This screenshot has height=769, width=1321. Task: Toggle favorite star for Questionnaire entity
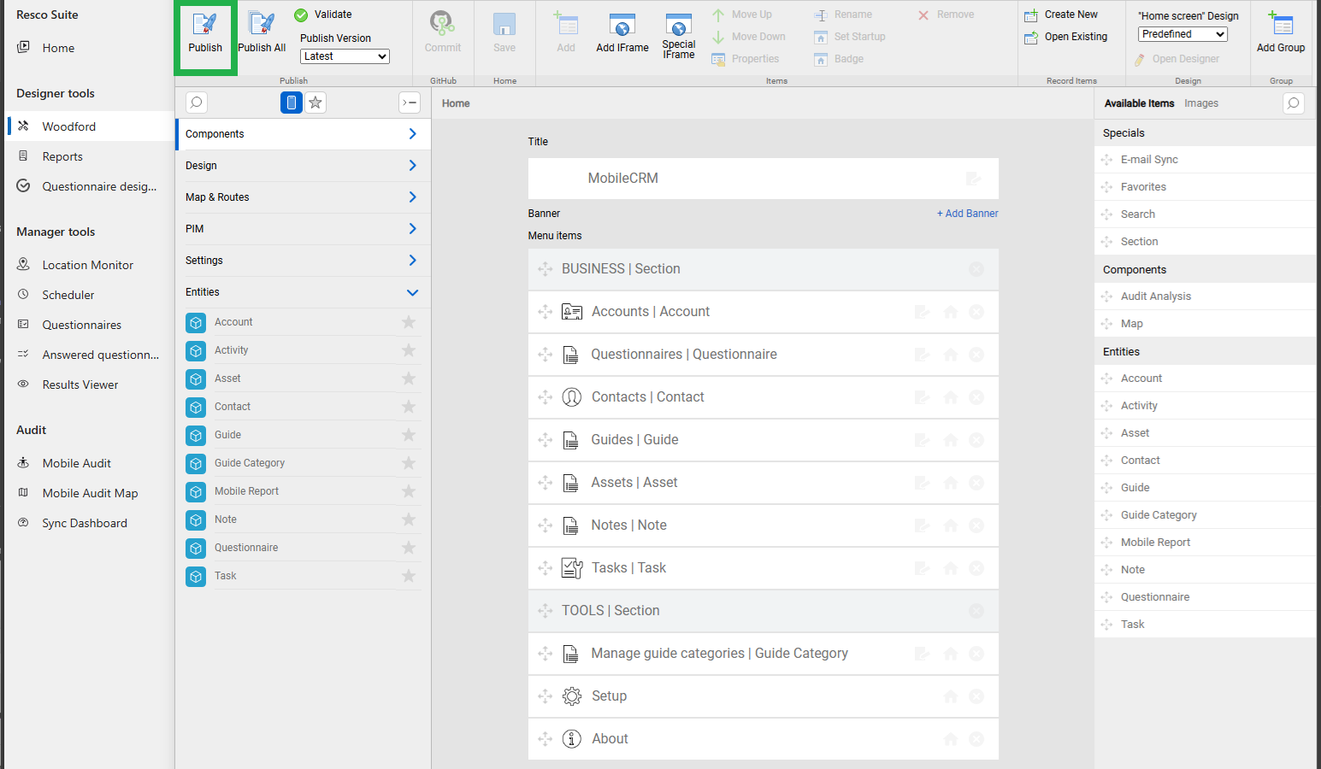pyautogui.click(x=409, y=548)
